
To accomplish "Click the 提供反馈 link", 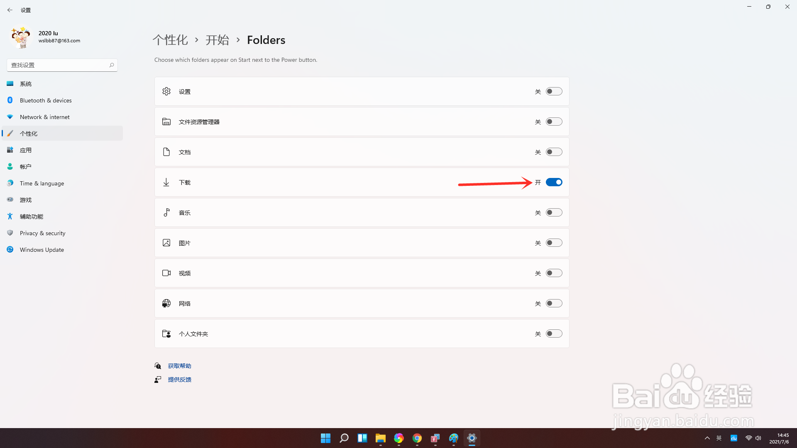I will [x=179, y=379].
